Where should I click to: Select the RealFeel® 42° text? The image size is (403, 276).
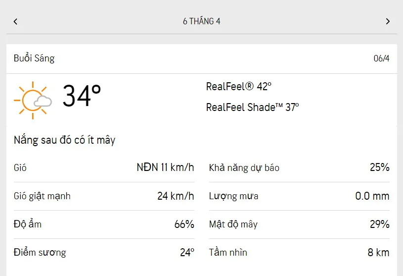(239, 87)
